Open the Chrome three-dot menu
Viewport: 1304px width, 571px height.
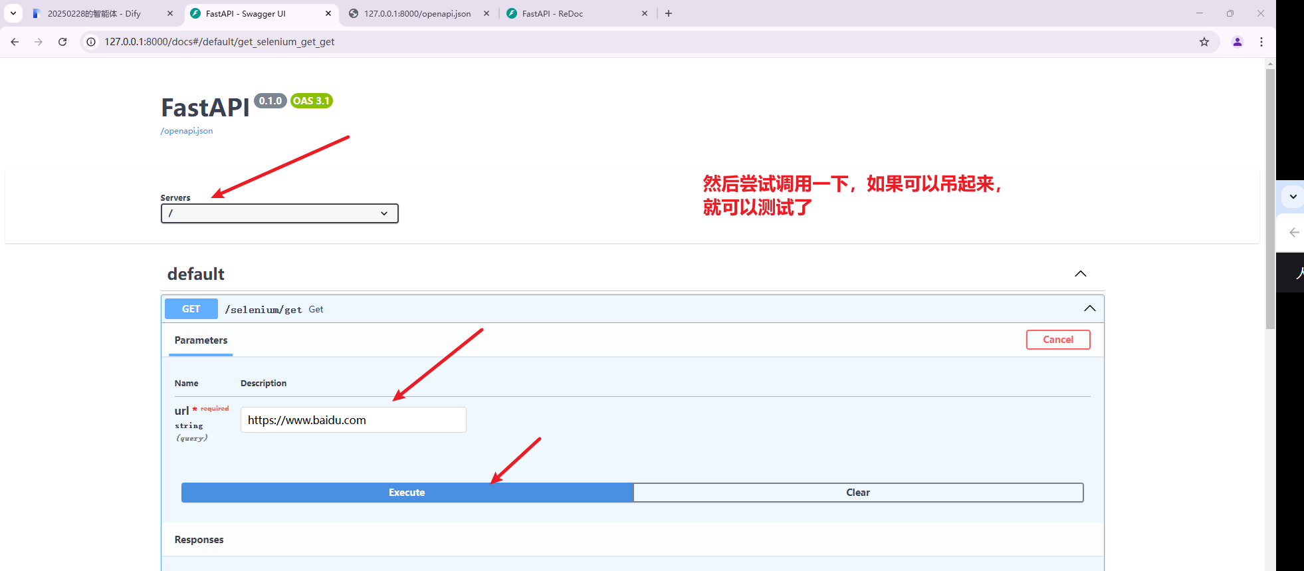(x=1261, y=42)
